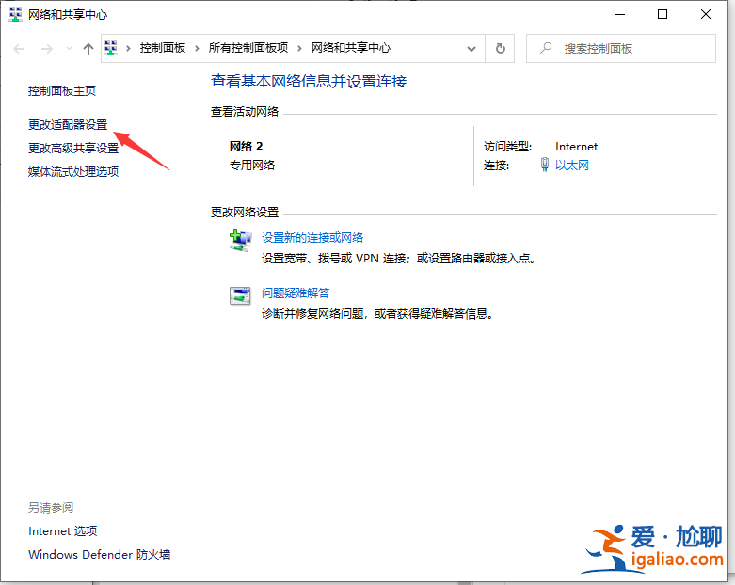Open 媒体流式处理选项 link

73,171
